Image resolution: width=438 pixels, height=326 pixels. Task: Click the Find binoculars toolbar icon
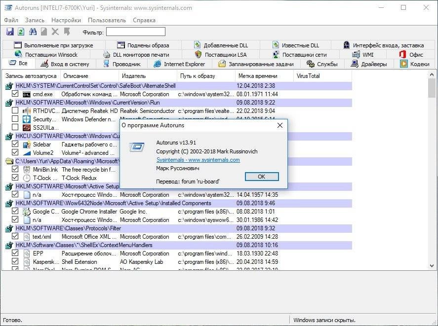tap(33, 32)
